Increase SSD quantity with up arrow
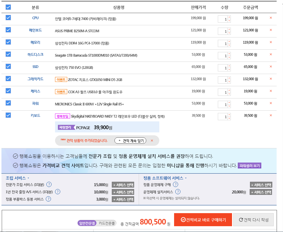Image resolution: width=283 pixels, height=232 pixels. tap(229, 66)
